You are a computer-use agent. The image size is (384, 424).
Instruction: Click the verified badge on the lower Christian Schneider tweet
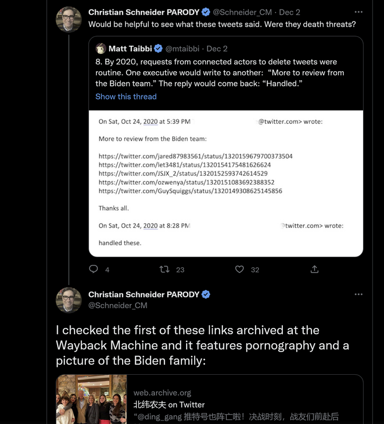pyautogui.click(x=206, y=295)
